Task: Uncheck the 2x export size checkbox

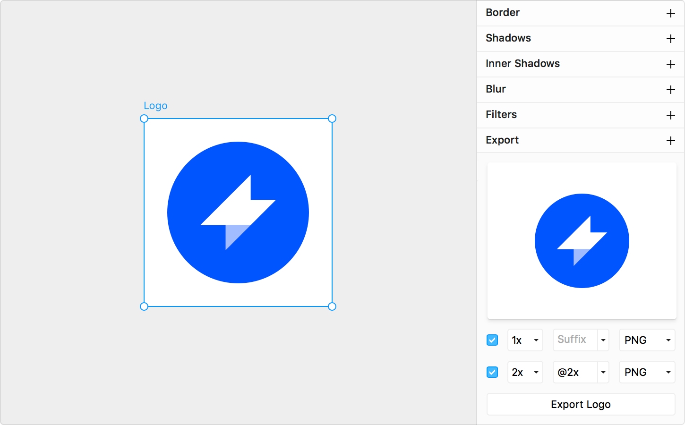Action: 492,372
